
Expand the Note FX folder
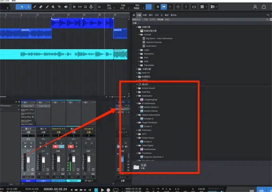[137, 73]
